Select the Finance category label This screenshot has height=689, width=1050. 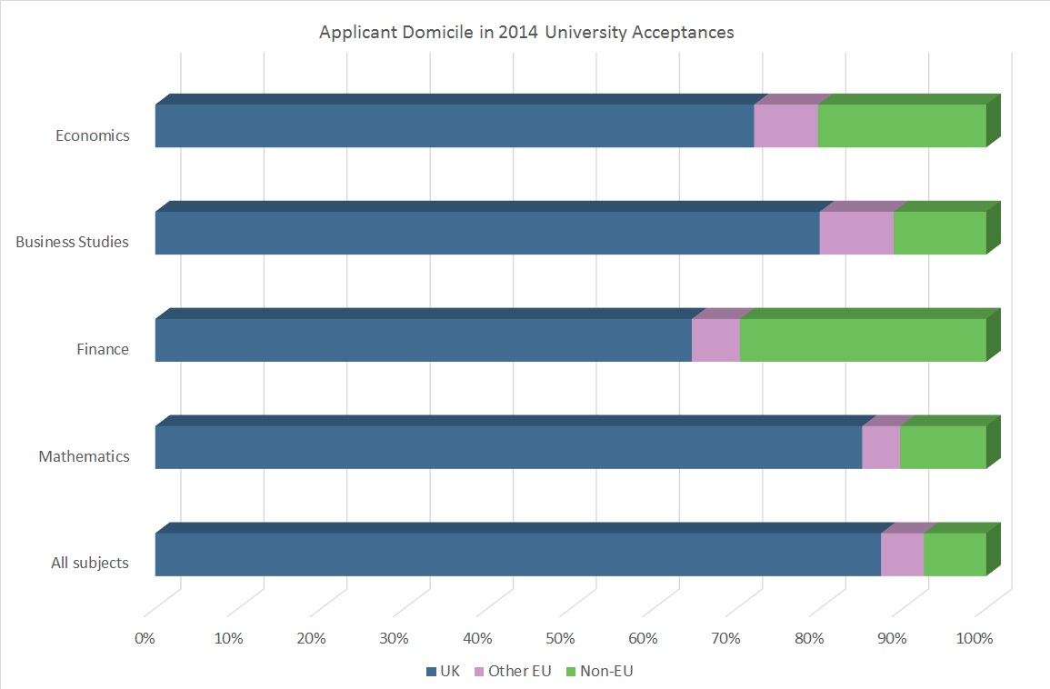[103, 349]
